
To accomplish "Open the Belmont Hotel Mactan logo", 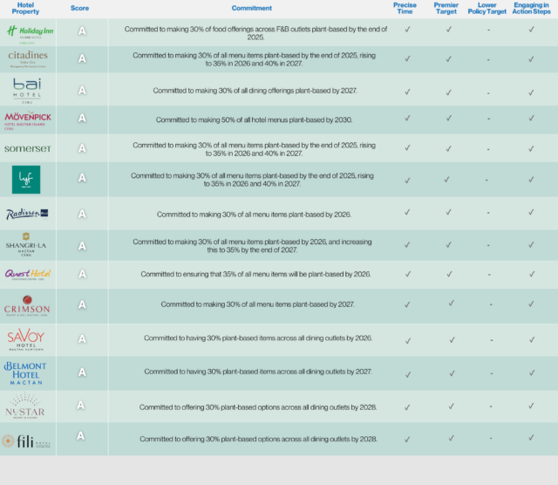I will (x=29, y=372).
